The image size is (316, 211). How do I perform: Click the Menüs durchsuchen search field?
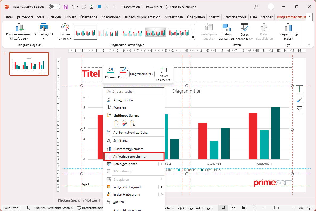[134, 92]
